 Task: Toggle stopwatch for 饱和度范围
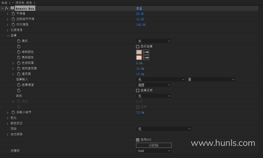[19, 68]
